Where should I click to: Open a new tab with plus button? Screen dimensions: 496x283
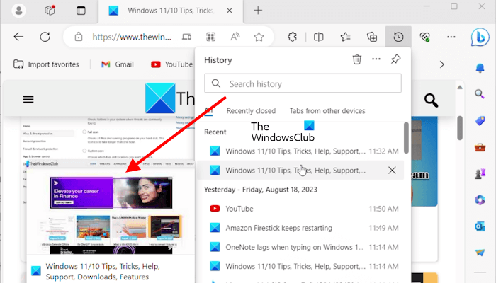(x=258, y=11)
